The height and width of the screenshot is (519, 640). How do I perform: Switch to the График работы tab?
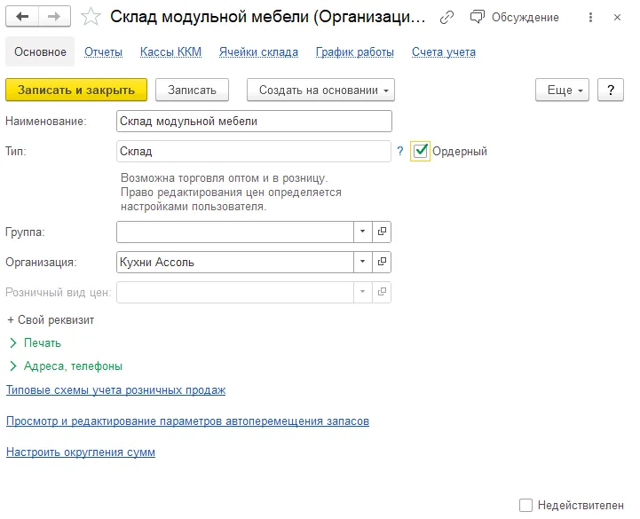pos(355,51)
